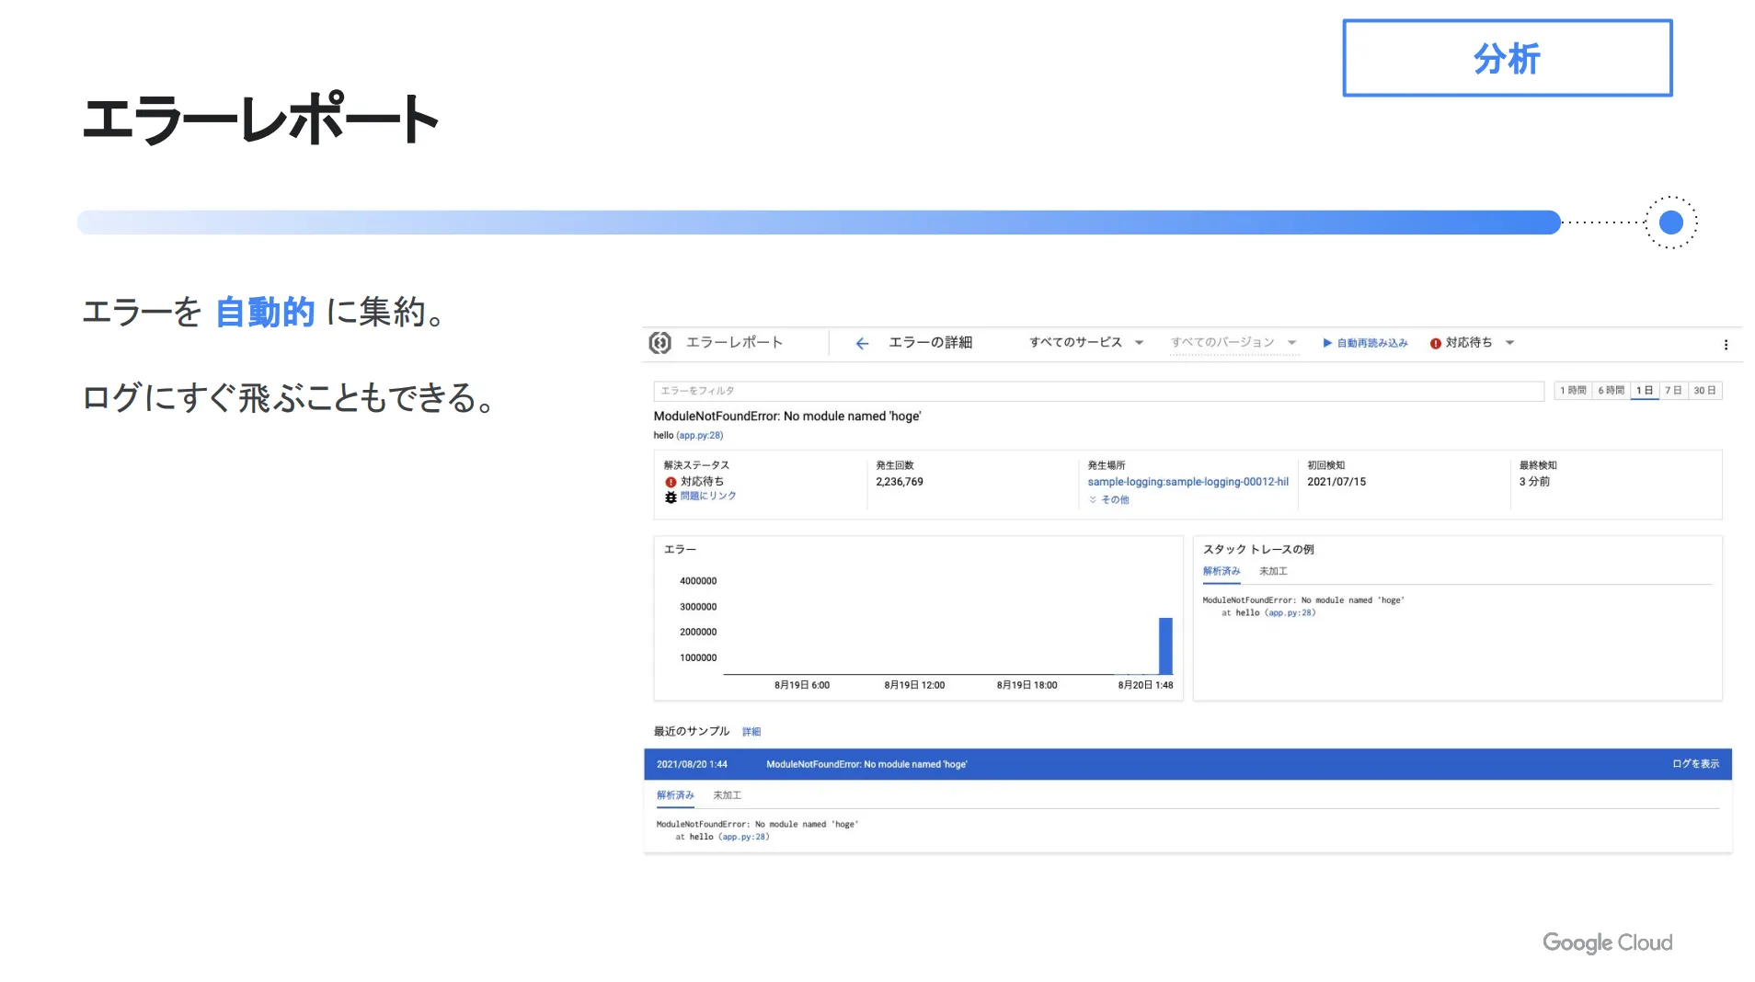Click the blue error bar in chart

pos(1164,646)
